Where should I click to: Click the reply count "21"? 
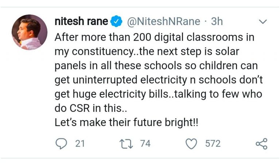[80, 144]
